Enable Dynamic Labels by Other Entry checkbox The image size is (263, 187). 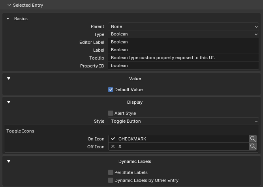111,180
